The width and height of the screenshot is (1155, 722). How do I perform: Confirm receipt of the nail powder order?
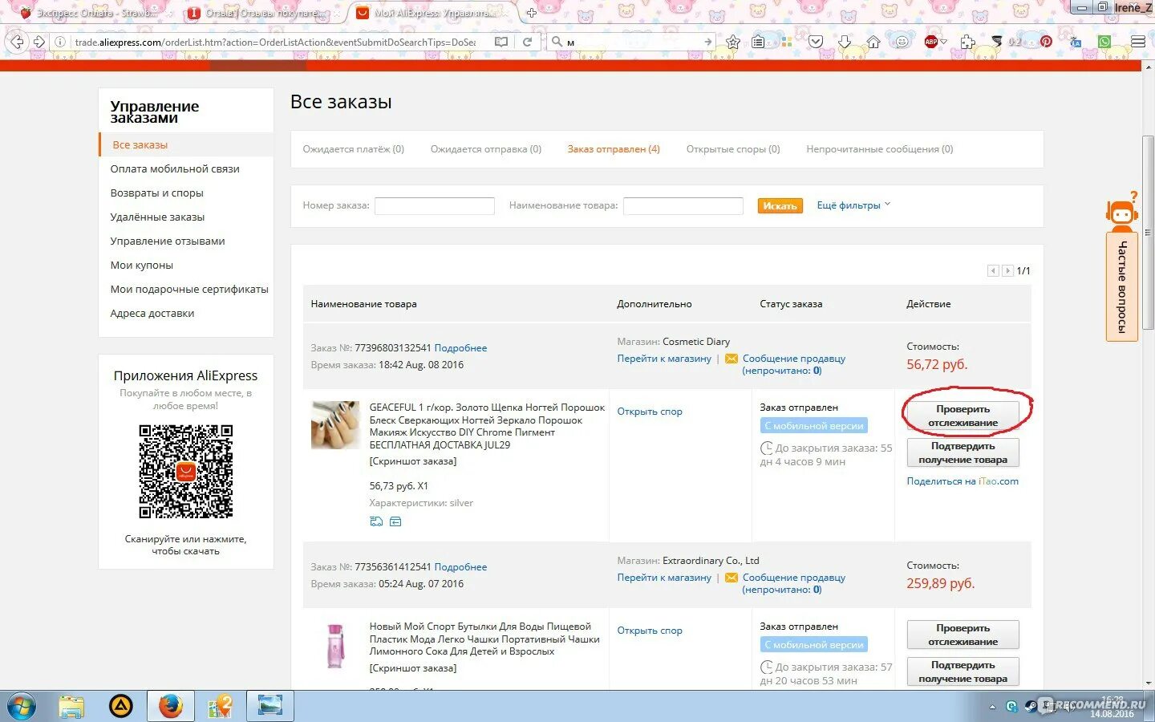pos(962,452)
